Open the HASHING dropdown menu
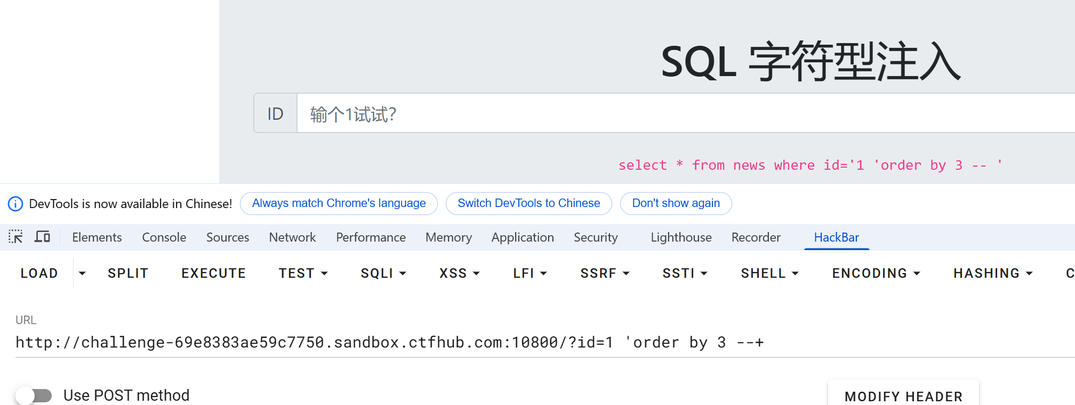Image resolution: width=1075 pixels, height=405 pixels. pyautogui.click(x=992, y=274)
